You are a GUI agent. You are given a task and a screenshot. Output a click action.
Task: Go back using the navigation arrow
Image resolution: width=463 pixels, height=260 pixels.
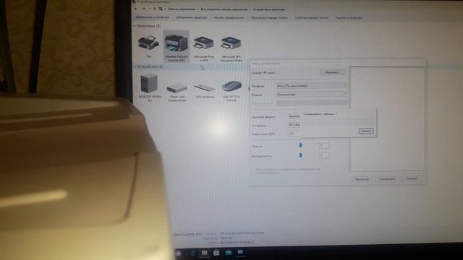coord(137,9)
